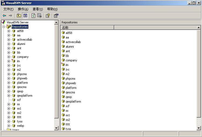Select platform in the right list
The height and width of the screenshot is (137, 202).
[71, 88]
